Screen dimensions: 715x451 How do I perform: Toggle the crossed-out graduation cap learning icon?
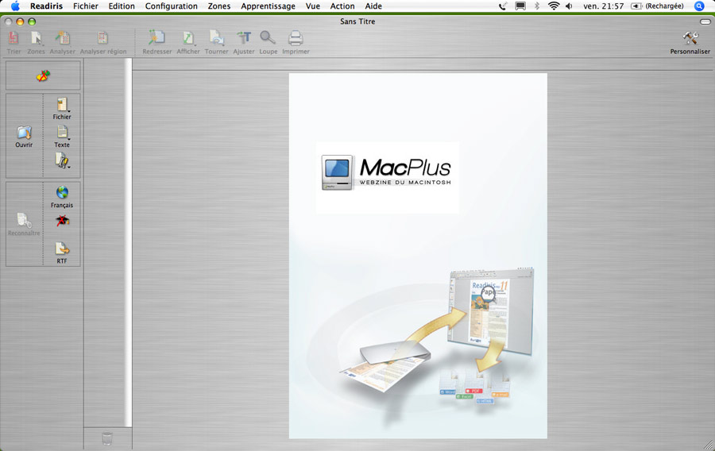(62, 221)
